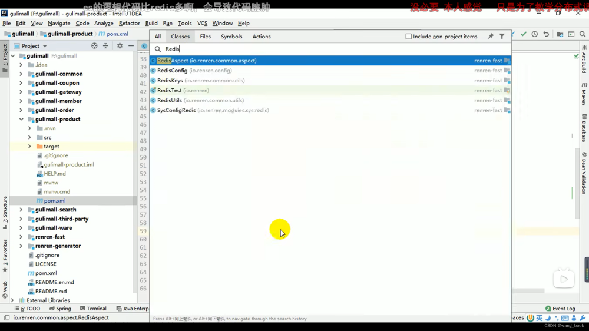This screenshot has width=589, height=331.
Task: Open the Spring tool window
Action: click(x=60, y=309)
